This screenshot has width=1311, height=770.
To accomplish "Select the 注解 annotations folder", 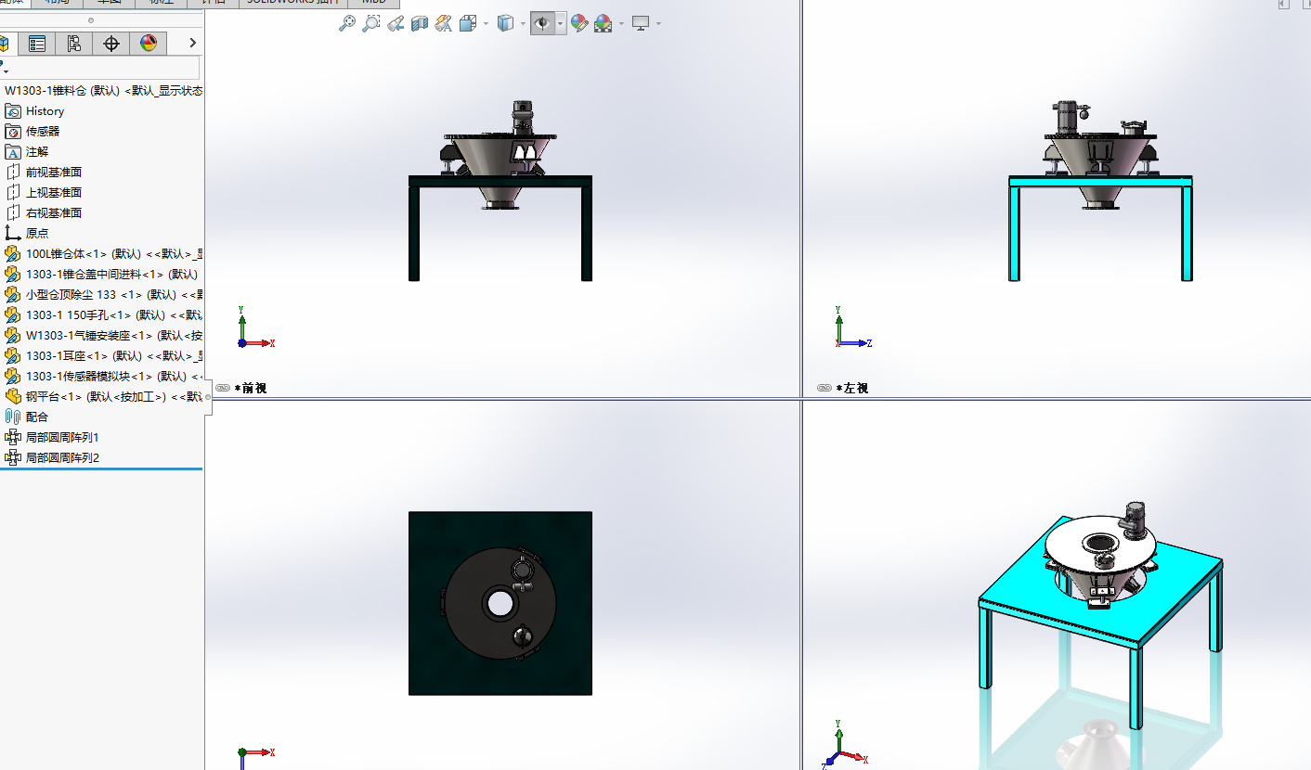I will [27, 152].
